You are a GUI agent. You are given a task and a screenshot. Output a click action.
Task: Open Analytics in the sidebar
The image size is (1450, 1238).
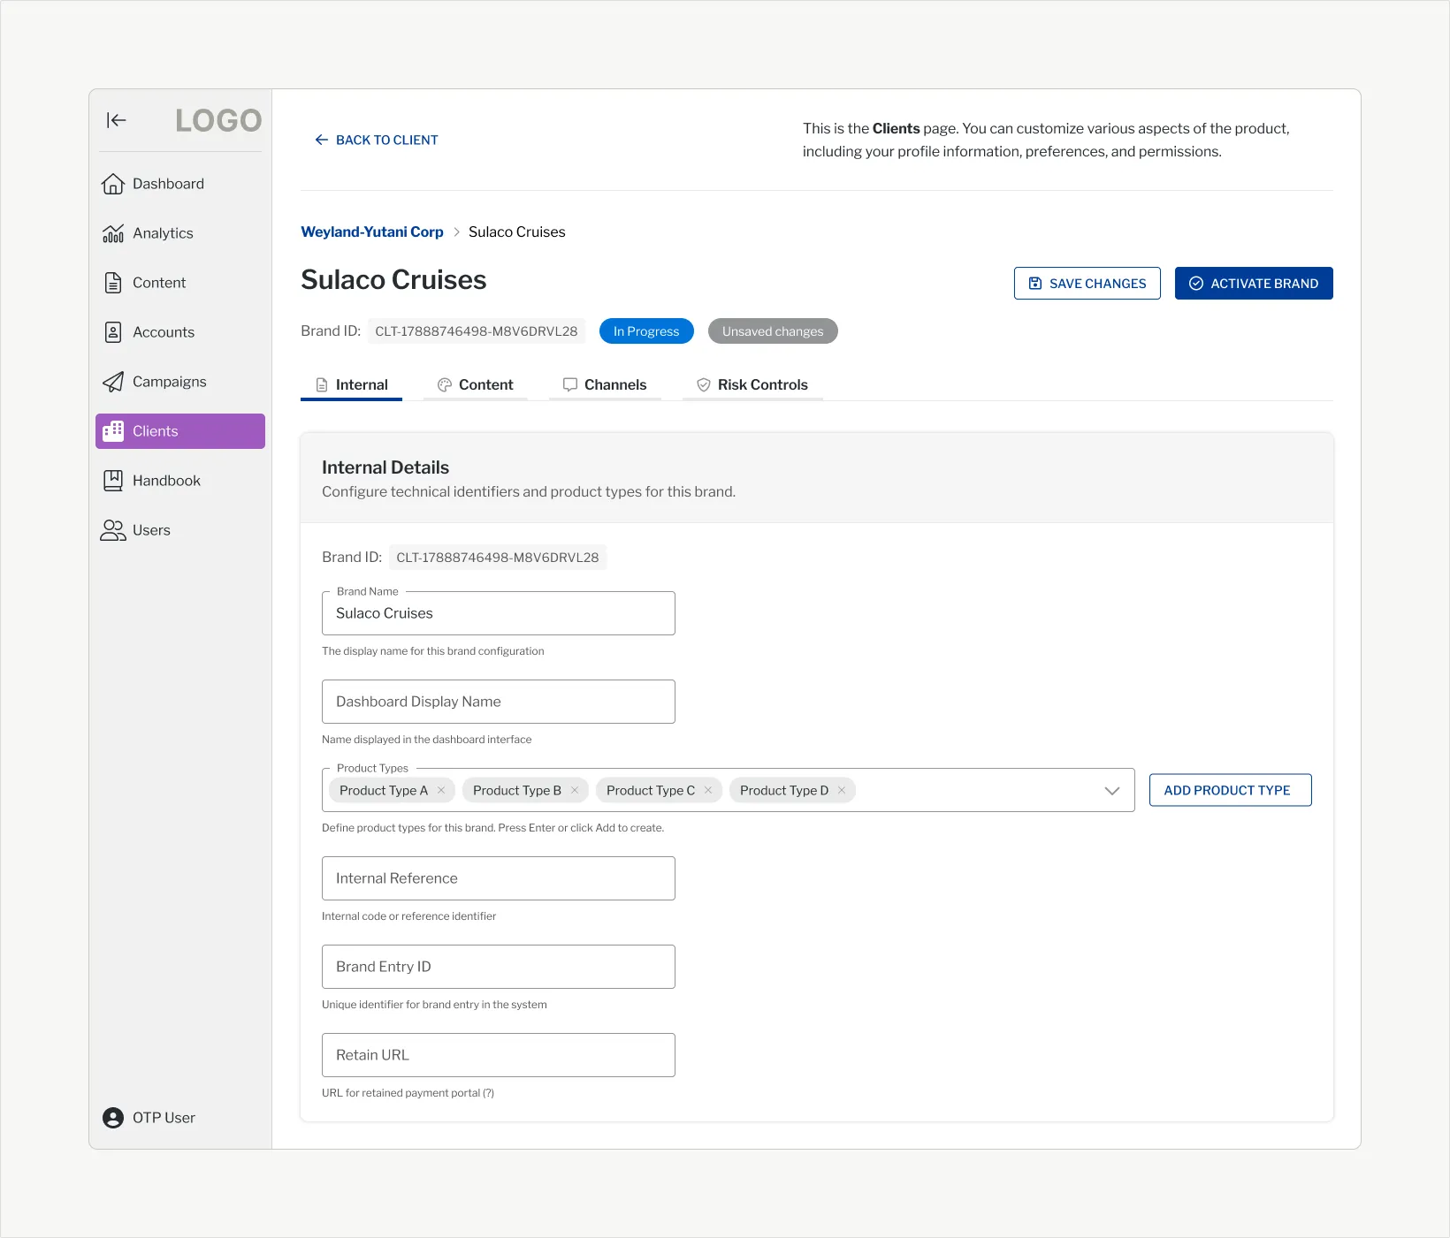tap(180, 233)
